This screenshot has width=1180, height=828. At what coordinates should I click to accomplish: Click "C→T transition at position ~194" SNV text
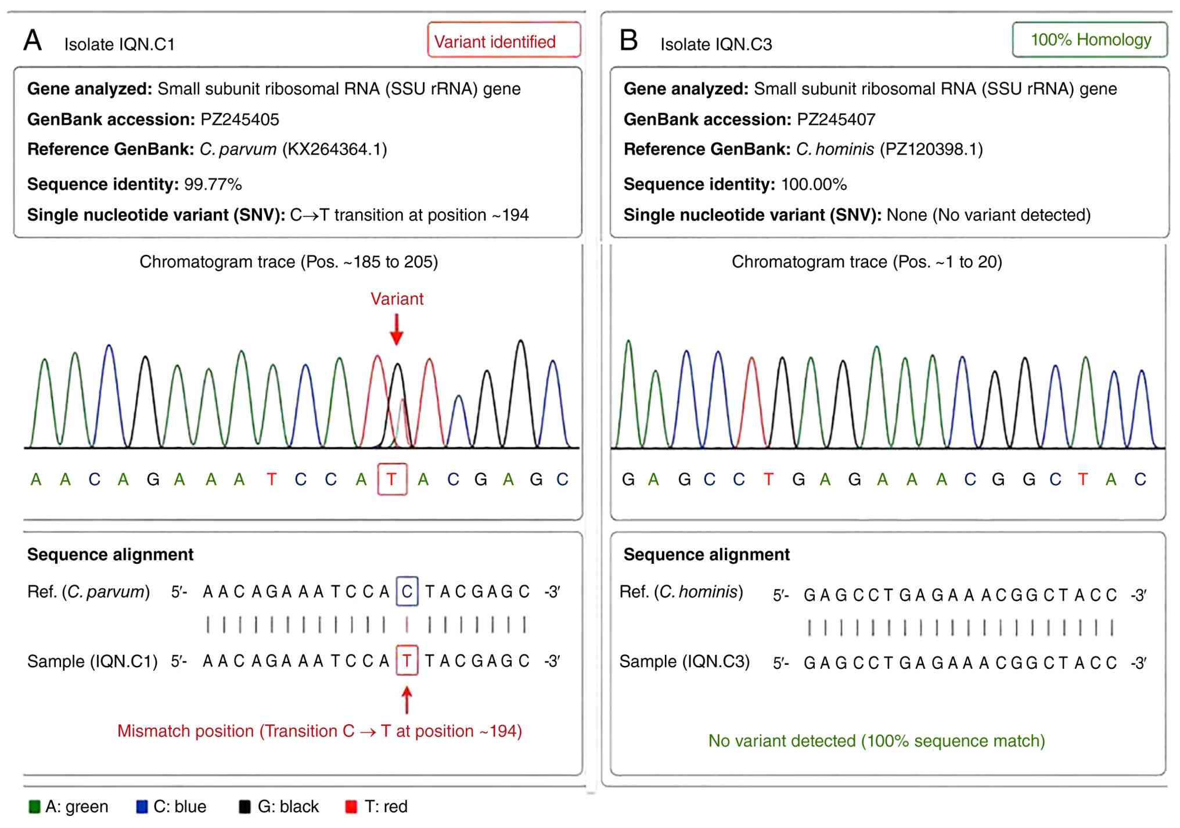pos(409,215)
